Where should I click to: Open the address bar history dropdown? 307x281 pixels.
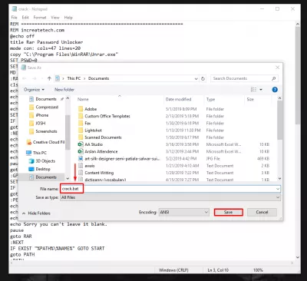196,78
